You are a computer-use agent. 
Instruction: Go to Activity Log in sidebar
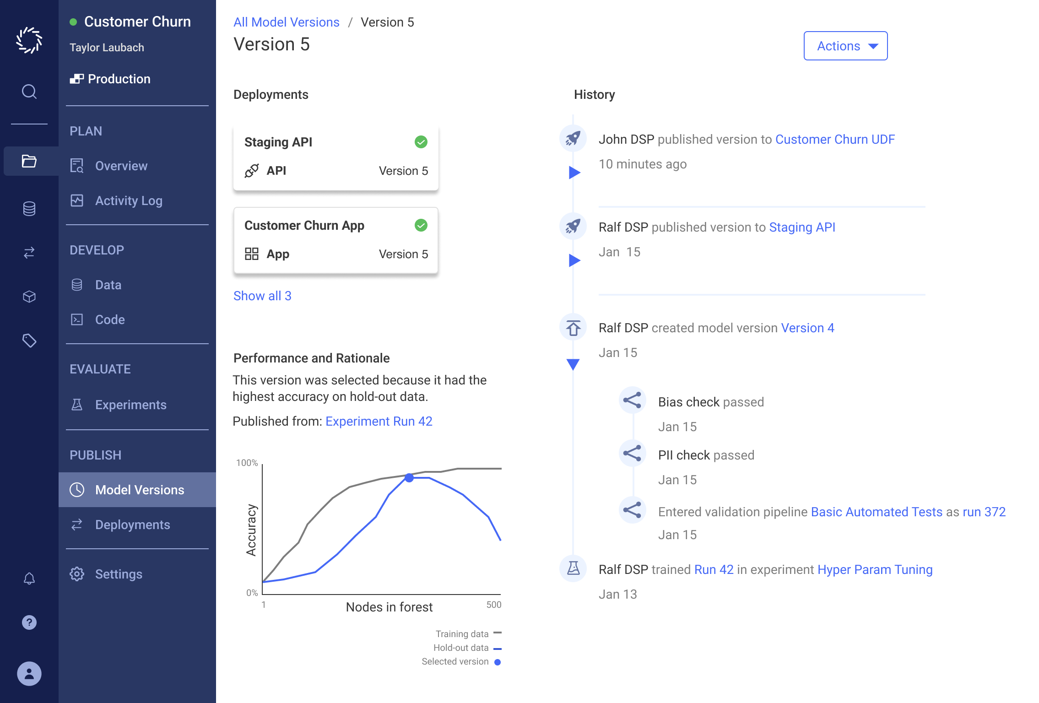click(129, 200)
